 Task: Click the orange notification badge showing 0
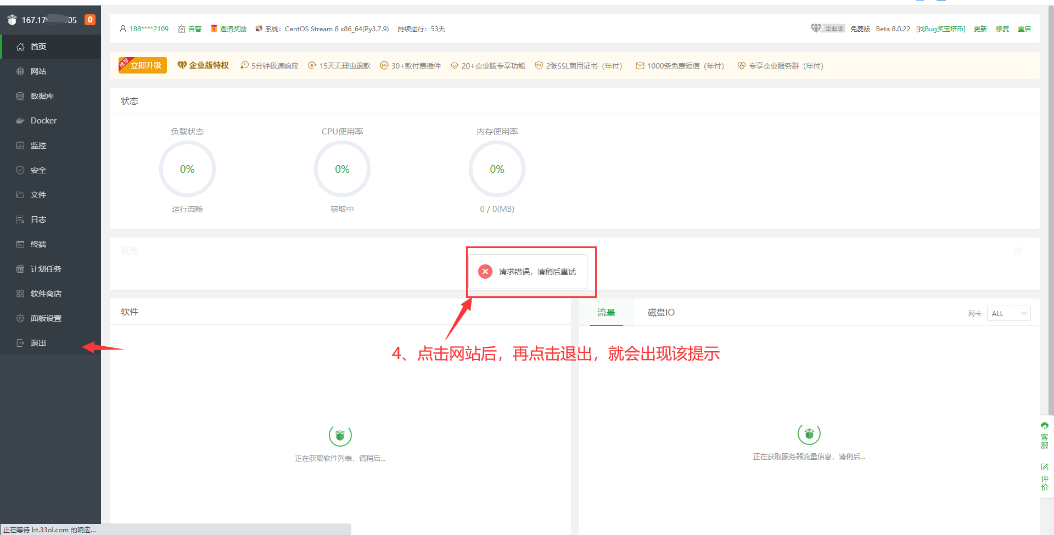tap(90, 20)
